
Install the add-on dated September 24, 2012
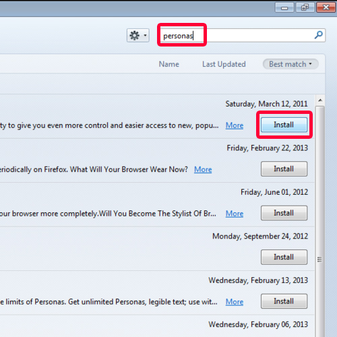[x=284, y=257]
